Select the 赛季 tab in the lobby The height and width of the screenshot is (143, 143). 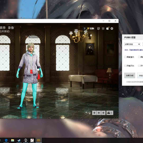click(3, 28)
